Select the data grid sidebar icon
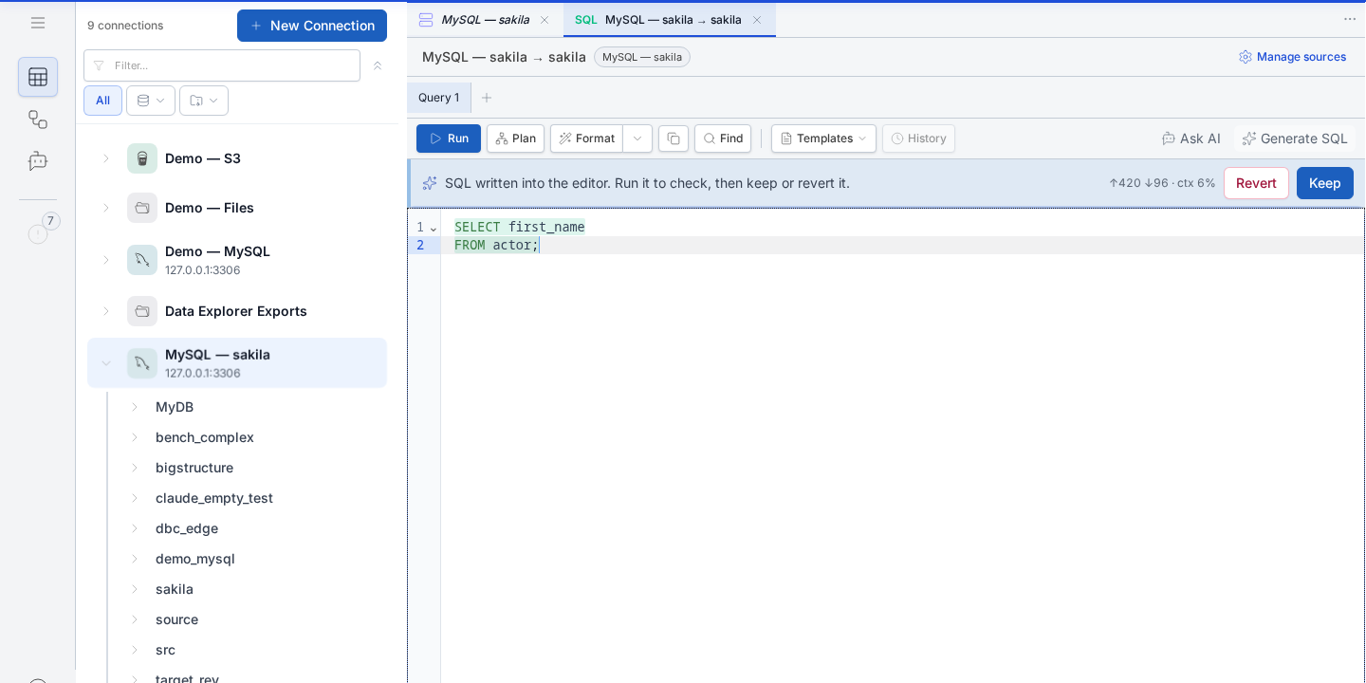The image size is (1366, 683). point(38,77)
